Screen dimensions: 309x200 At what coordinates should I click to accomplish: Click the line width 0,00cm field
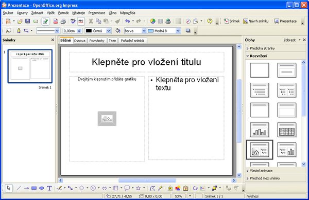pos(70,31)
